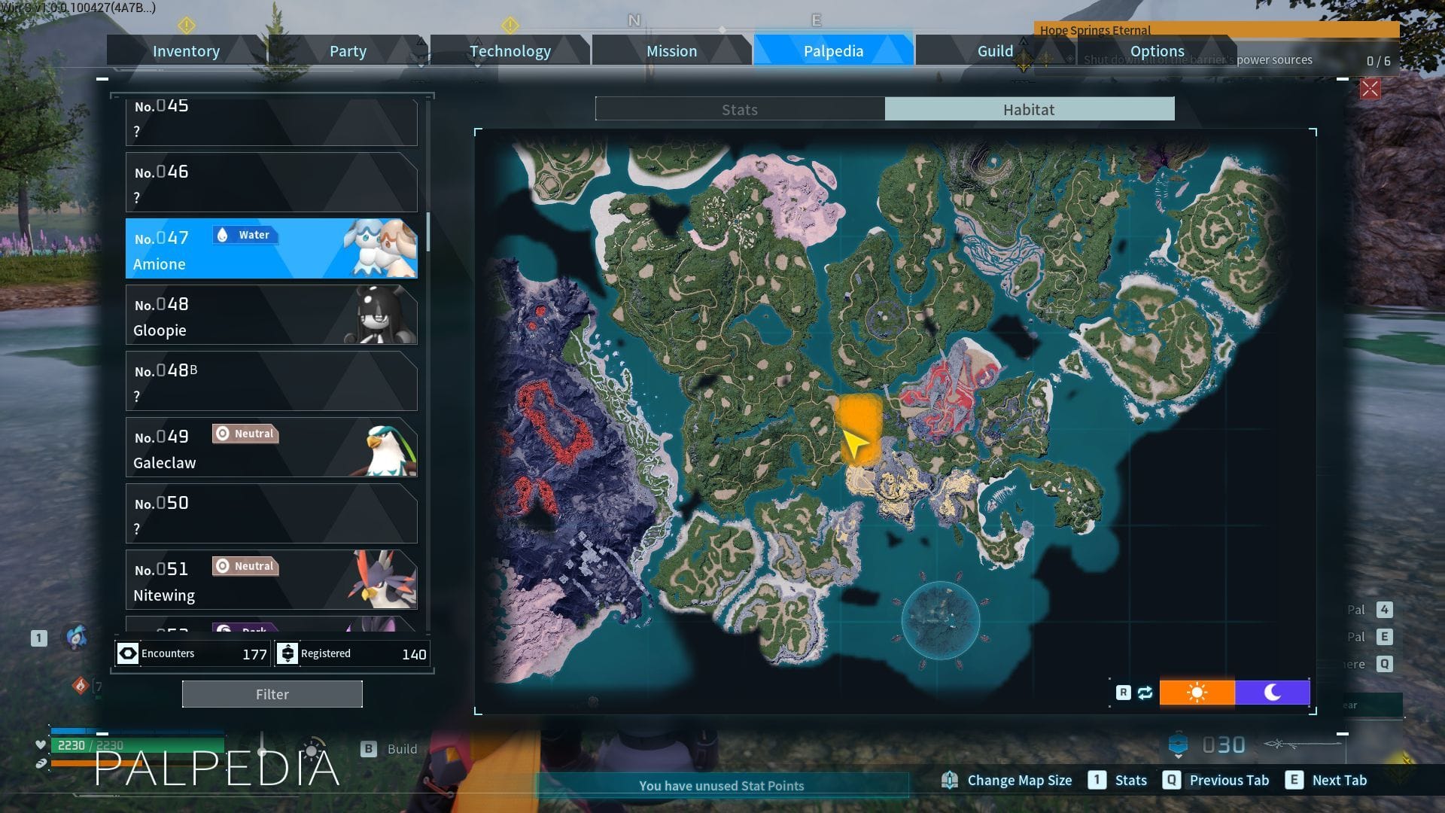Open the Party tab
Viewport: 1445px width, 813px height.
pos(348,50)
